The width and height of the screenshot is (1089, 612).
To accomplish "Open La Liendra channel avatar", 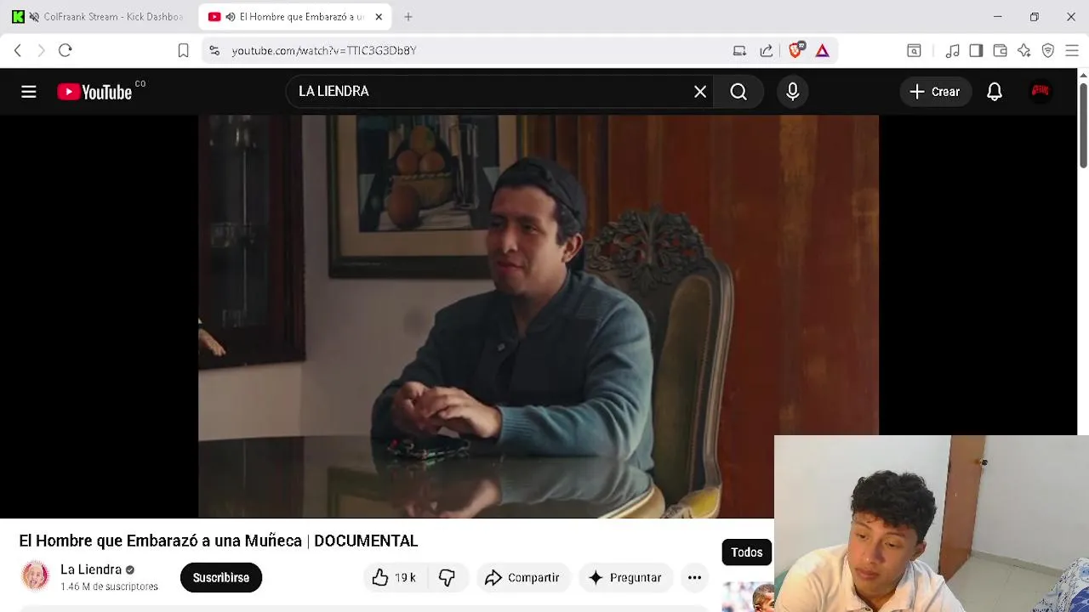I will [x=35, y=576].
